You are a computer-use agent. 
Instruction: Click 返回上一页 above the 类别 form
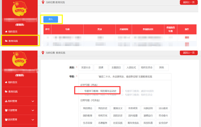(x=189, y=53)
